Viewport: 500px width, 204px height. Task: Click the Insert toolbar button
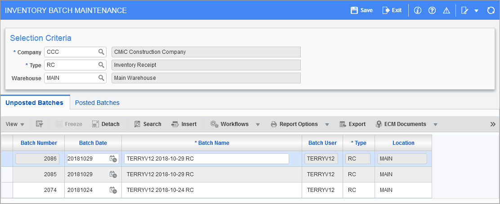click(x=184, y=124)
